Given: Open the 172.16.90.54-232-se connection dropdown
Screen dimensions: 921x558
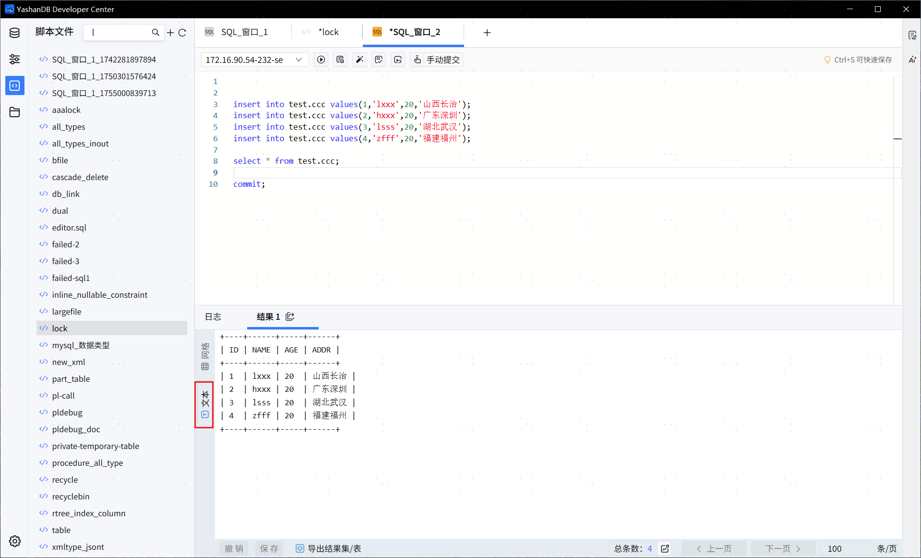Looking at the screenshot, I should click(254, 60).
